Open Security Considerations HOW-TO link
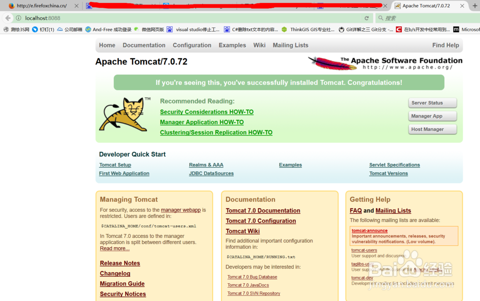 pyautogui.click(x=206, y=112)
